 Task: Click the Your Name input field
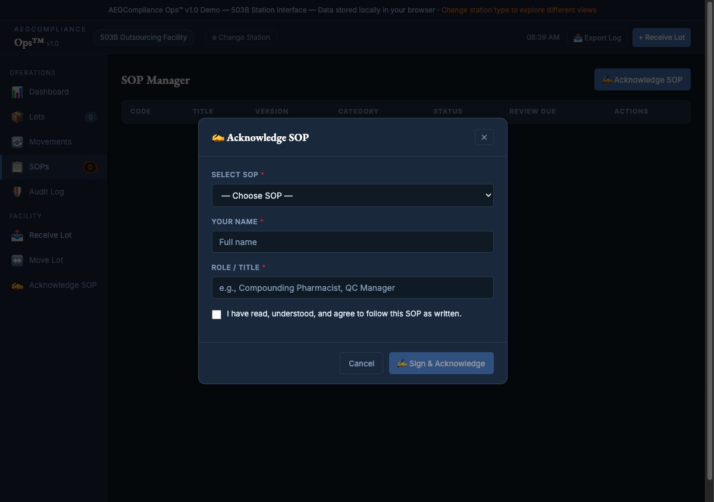pyautogui.click(x=352, y=242)
